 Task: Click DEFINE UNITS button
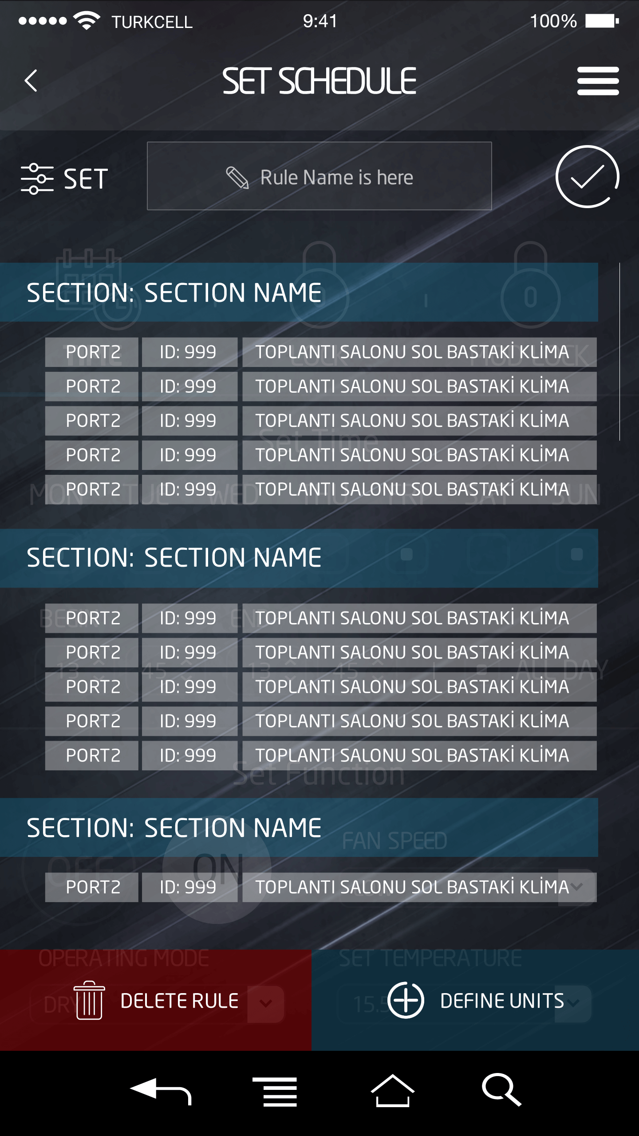pyautogui.click(x=475, y=1000)
